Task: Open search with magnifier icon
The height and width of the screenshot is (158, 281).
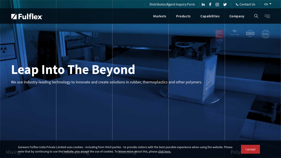Action: [256, 16]
